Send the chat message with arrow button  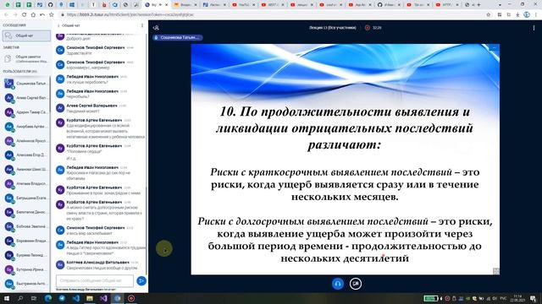point(141,281)
